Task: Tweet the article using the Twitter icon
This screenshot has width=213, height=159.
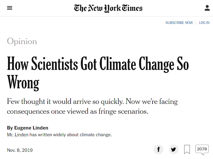Action: click(174, 149)
